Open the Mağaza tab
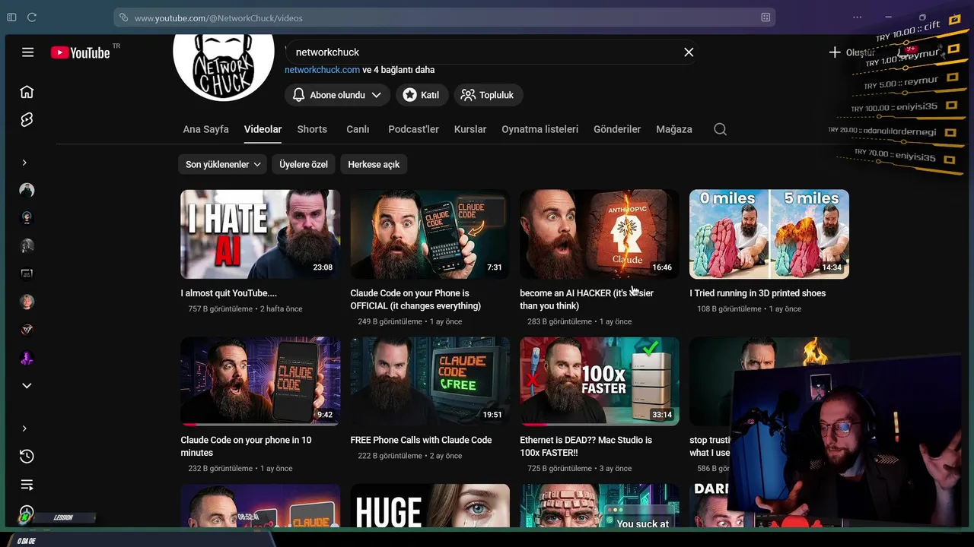The width and height of the screenshot is (974, 547). point(674,129)
